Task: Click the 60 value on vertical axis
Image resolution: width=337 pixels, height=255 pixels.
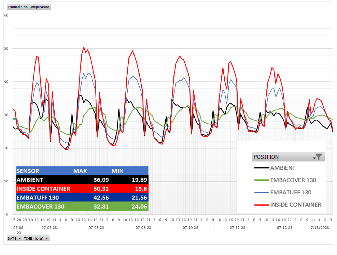Action: [x=6, y=15]
